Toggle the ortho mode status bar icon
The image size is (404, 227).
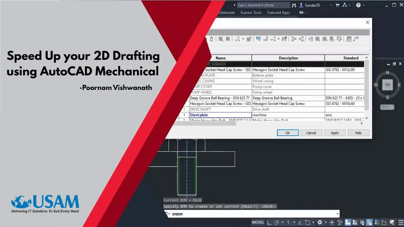coord(269,222)
